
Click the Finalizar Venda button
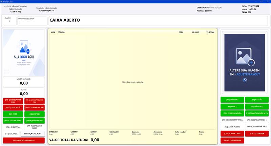[232, 113]
